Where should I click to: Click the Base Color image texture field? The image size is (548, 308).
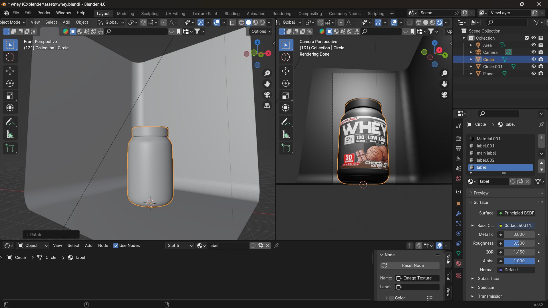point(516,226)
